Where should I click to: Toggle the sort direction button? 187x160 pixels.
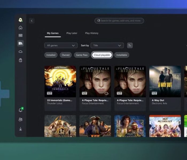[x=130, y=45]
